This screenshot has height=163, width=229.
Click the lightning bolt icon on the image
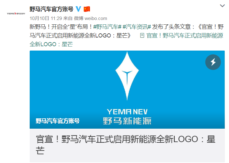[x=213, y=62]
